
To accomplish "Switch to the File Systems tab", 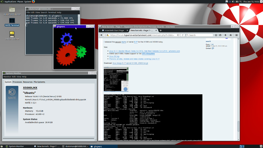I will (x=39, y=82).
